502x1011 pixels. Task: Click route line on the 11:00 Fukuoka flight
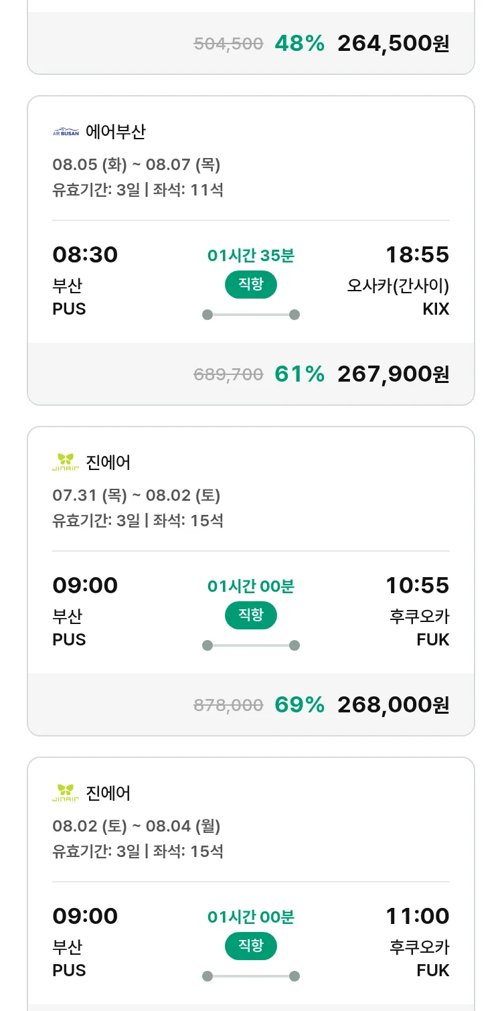[x=250, y=976]
